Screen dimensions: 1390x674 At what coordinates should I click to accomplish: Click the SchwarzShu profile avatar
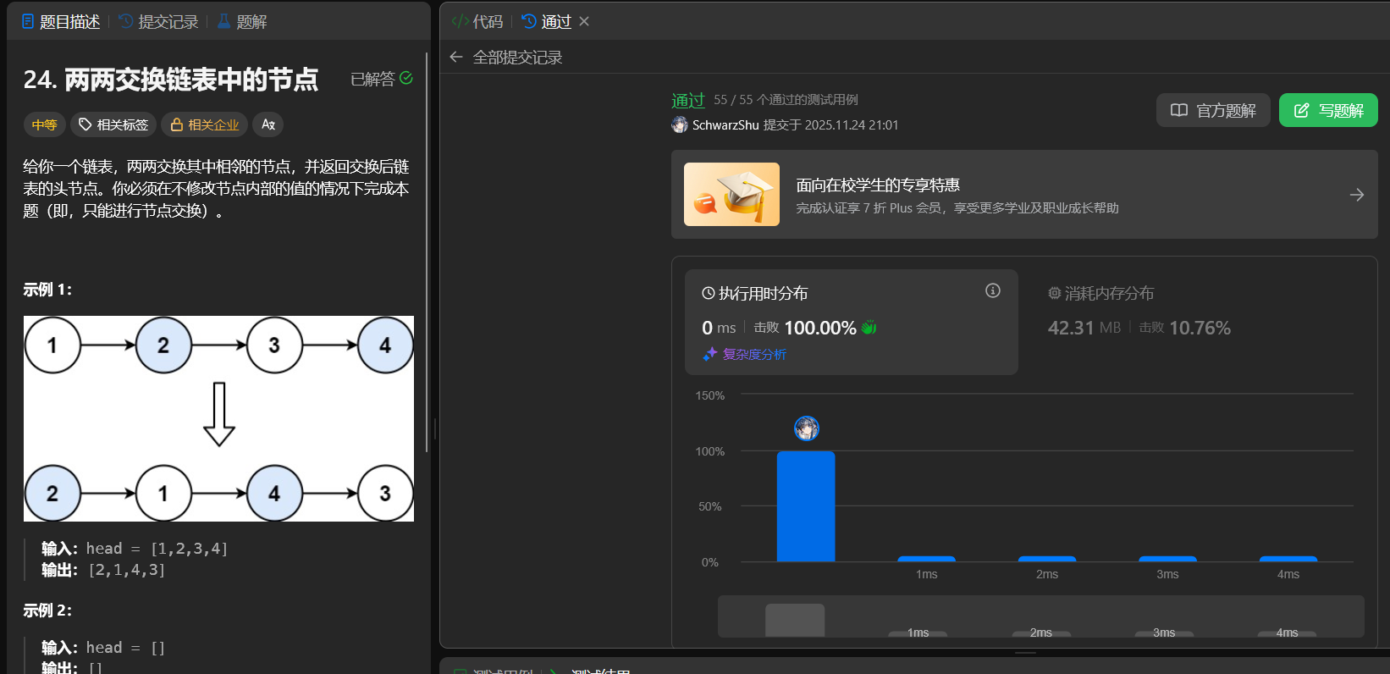(680, 124)
